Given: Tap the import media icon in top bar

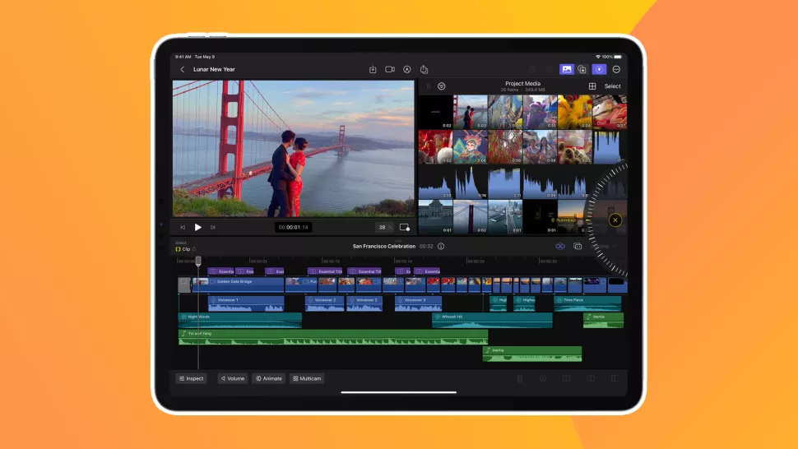Looking at the screenshot, I should point(373,70).
